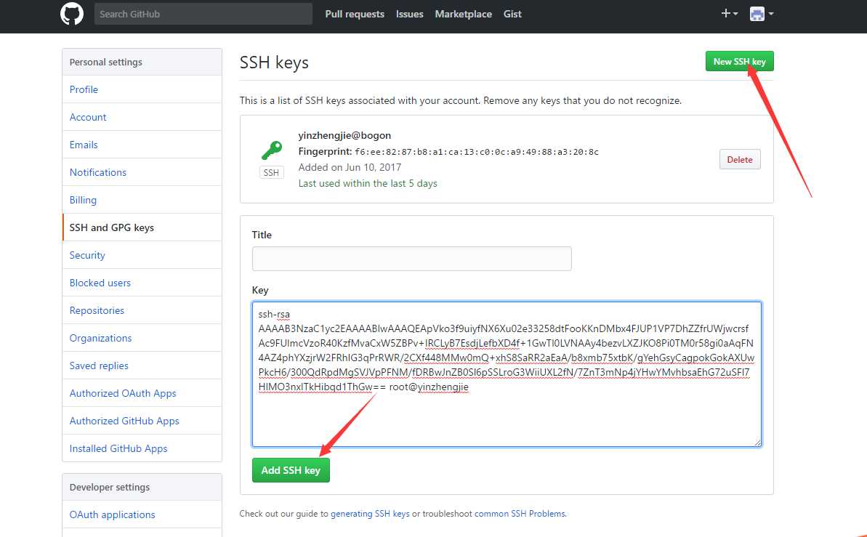Follow the generating SSH keys link
Image resolution: width=867 pixels, height=537 pixels.
coord(370,514)
